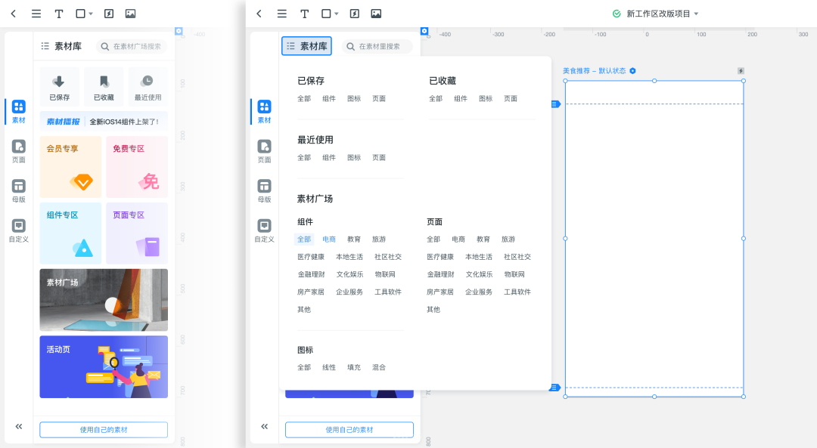Click the upper blue guide marker left of artboard

555,104
